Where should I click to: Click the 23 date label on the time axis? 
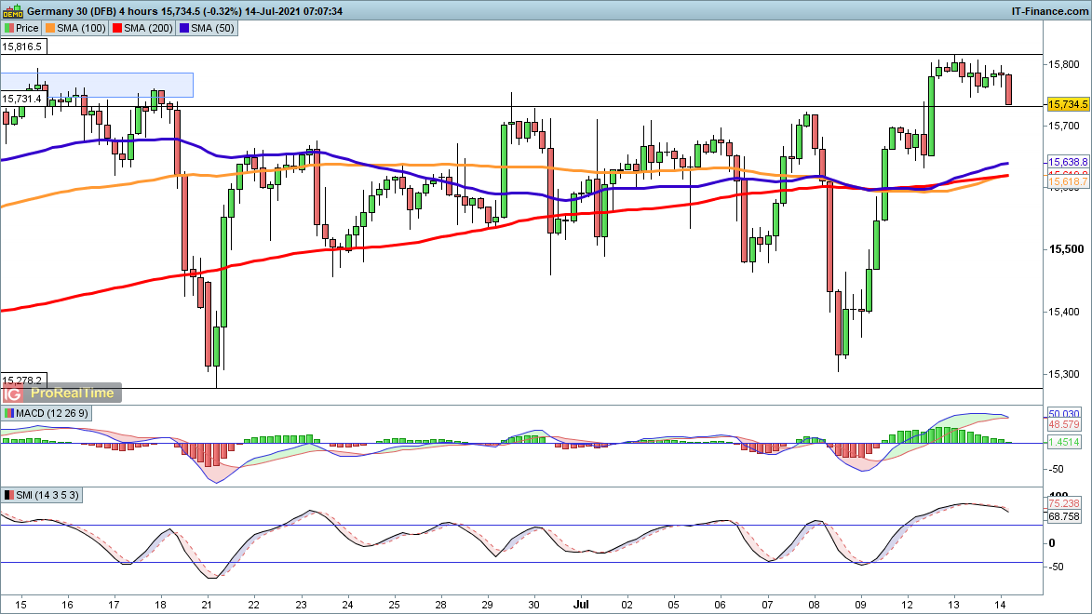pyautogui.click(x=301, y=605)
